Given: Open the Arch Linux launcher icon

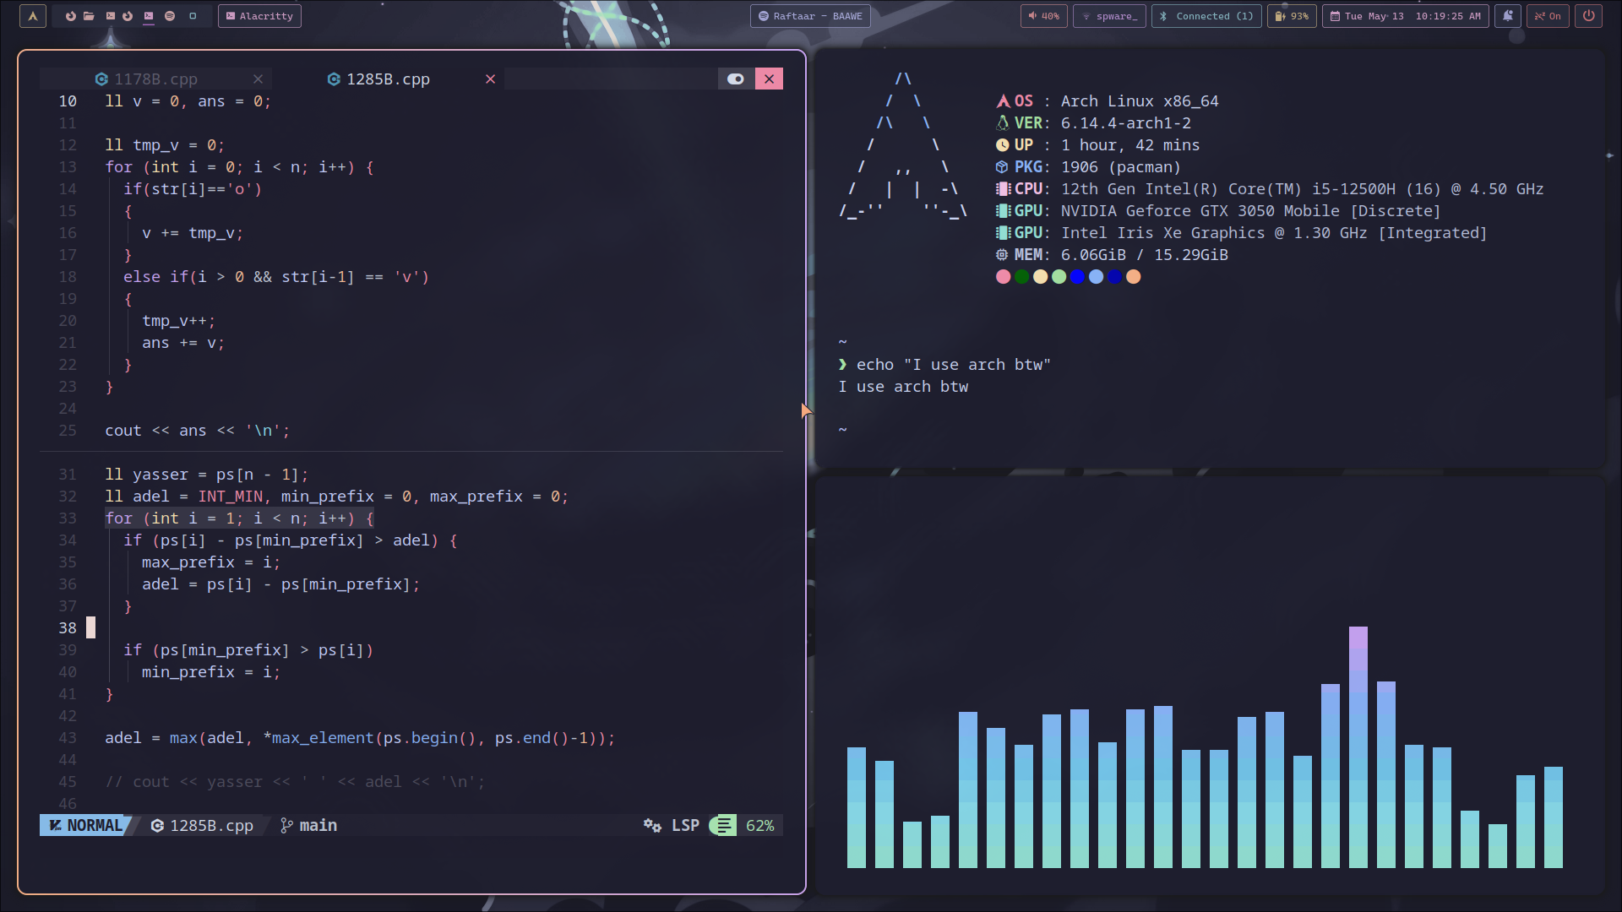Looking at the screenshot, I should point(33,16).
